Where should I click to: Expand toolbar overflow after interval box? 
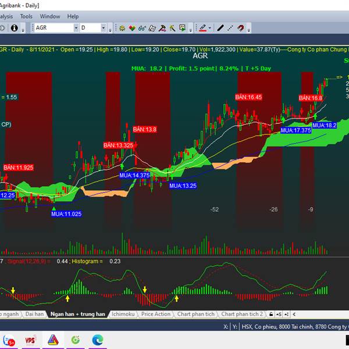[x=110, y=30]
